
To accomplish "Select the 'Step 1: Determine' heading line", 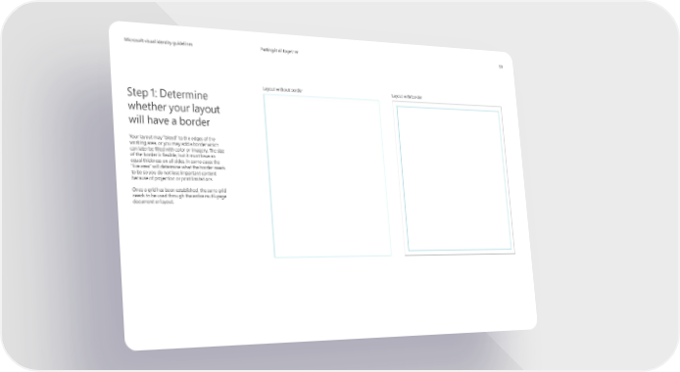I will point(168,94).
